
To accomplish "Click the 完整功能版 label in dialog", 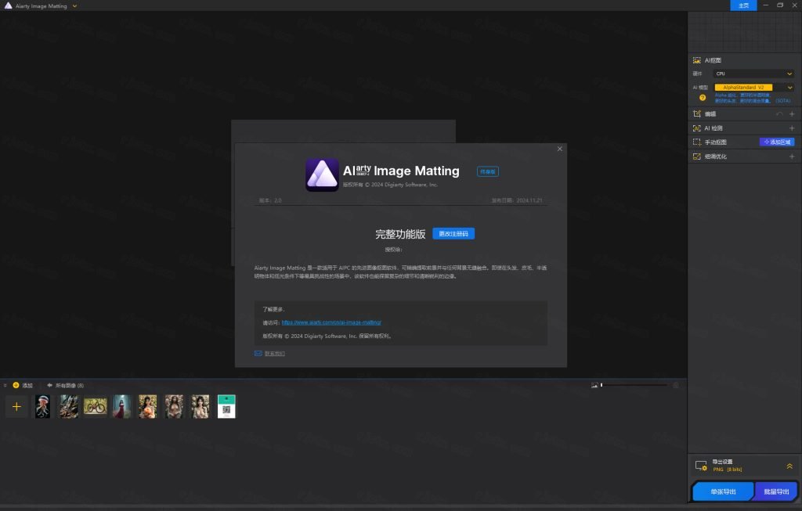I will tap(400, 234).
